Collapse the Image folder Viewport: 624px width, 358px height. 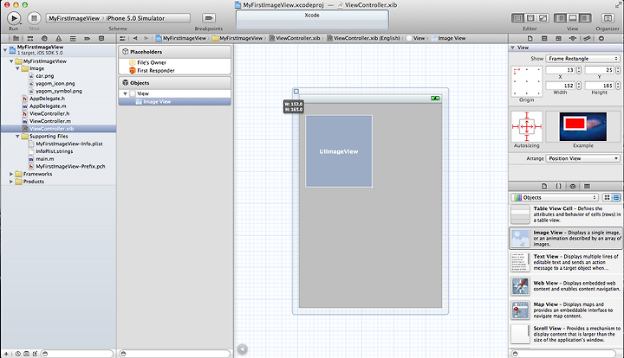(x=18, y=68)
